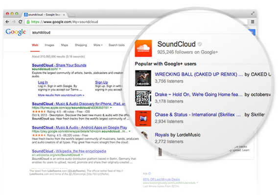Screen dimensions: 279x195
Task: Click the 3,178 listeners text
Action: [x=169, y=101]
